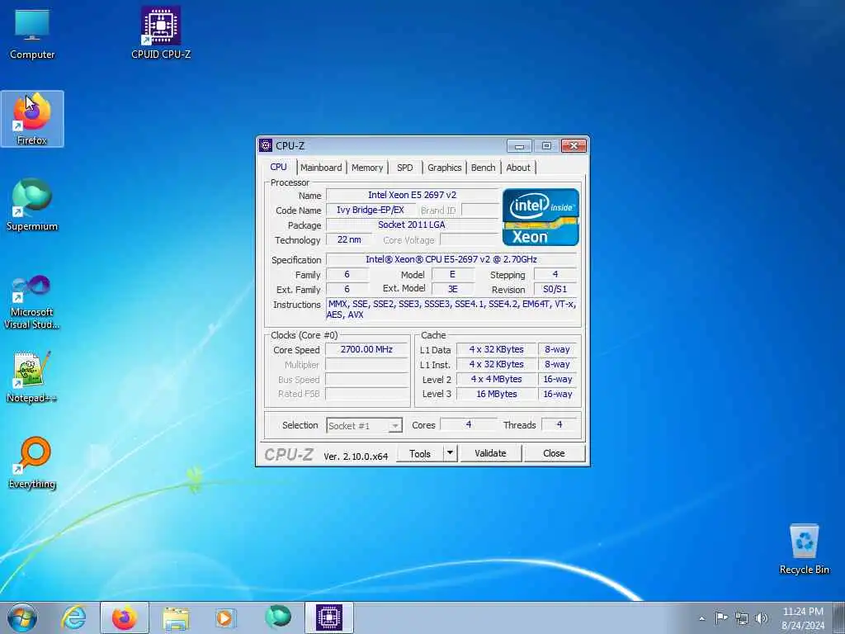Click the Ext. Model value 3E

[453, 289]
